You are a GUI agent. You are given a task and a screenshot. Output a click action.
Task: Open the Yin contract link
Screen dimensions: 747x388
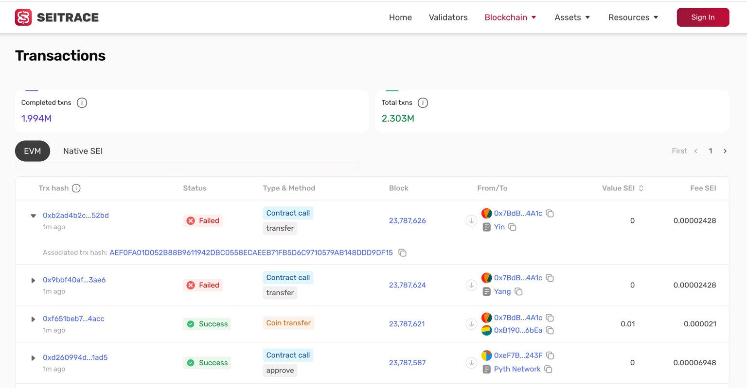click(499, 227)
